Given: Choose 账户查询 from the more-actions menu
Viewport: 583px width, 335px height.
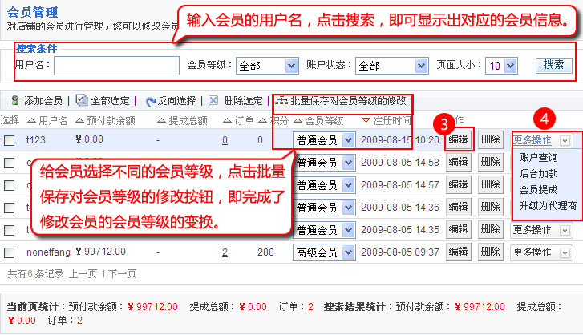Looking at the screenshot, I should pos(538,158).
